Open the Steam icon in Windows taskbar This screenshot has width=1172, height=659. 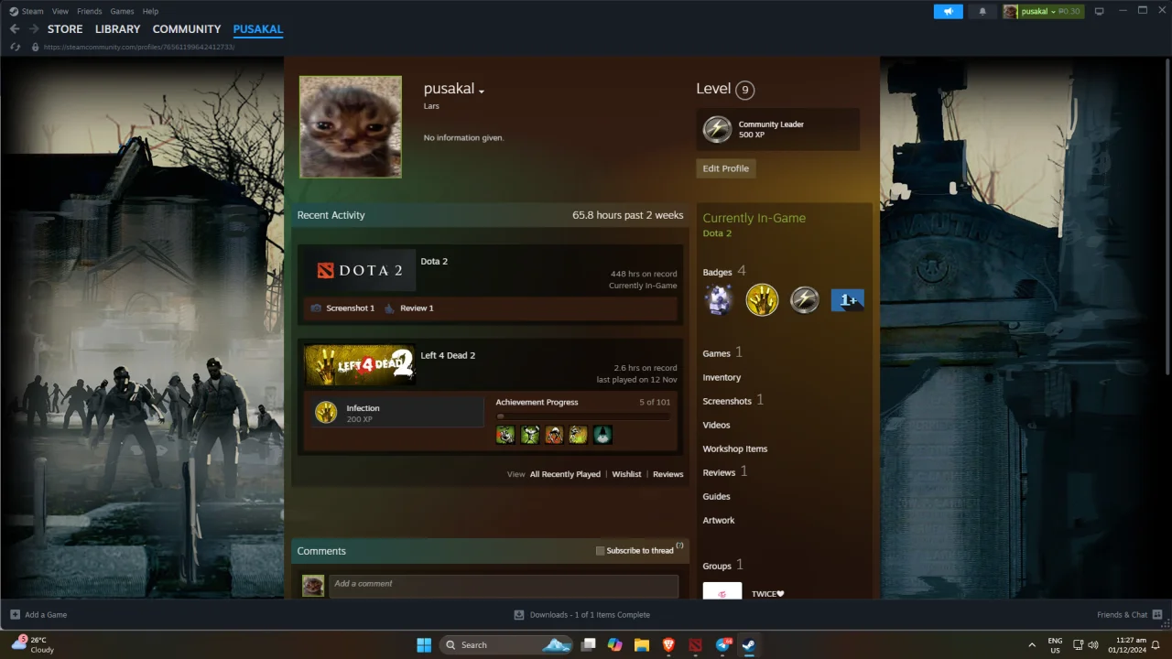[748, 644]
